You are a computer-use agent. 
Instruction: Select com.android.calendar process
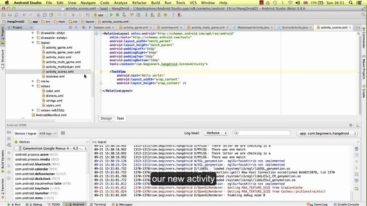point(36,169)
